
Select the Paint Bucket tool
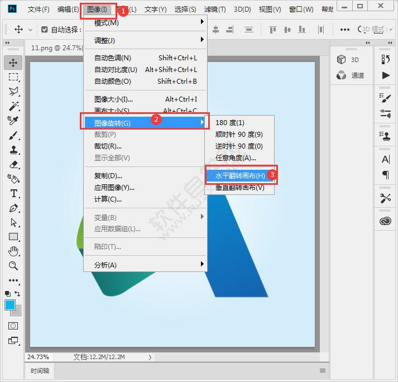point(13,179)
